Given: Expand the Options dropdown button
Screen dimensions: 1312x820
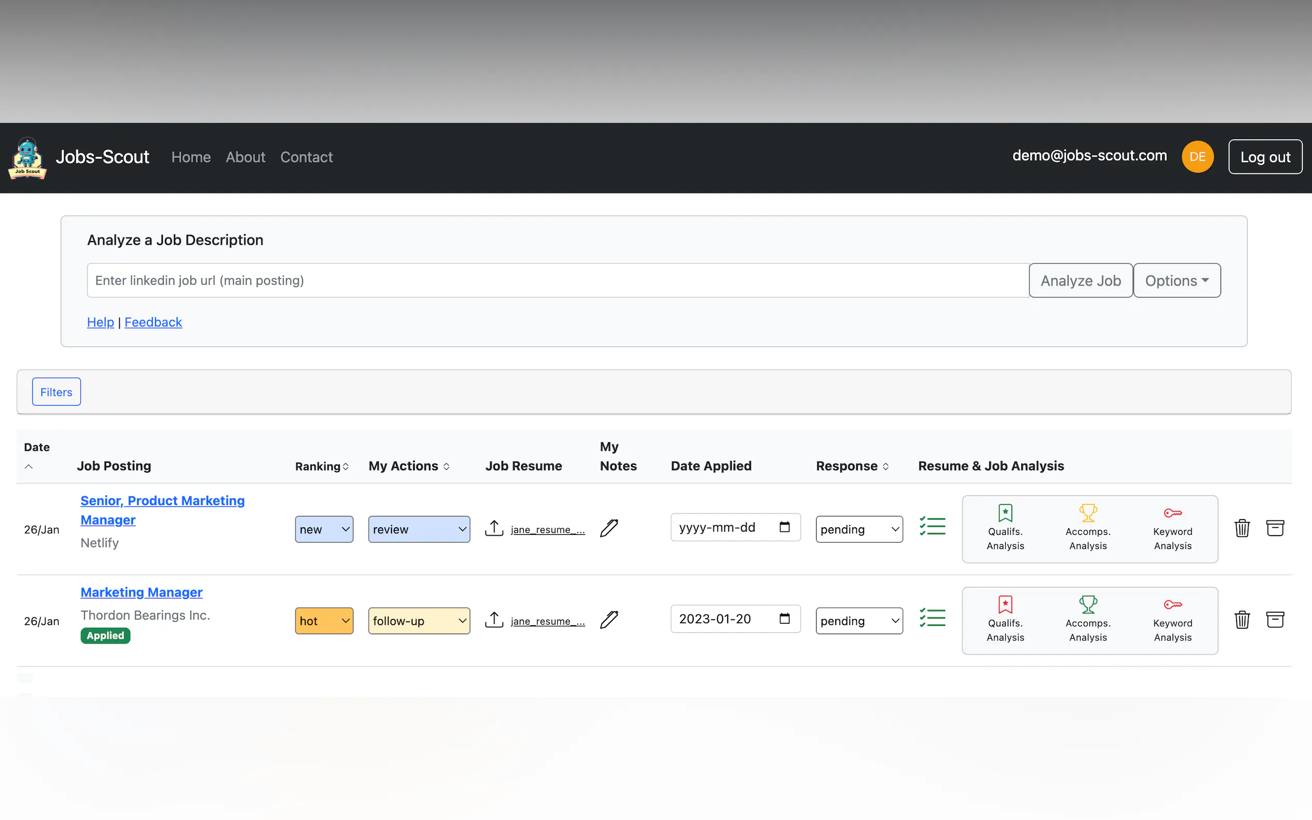Looking at the screenshot, I should pos(1176,280).
